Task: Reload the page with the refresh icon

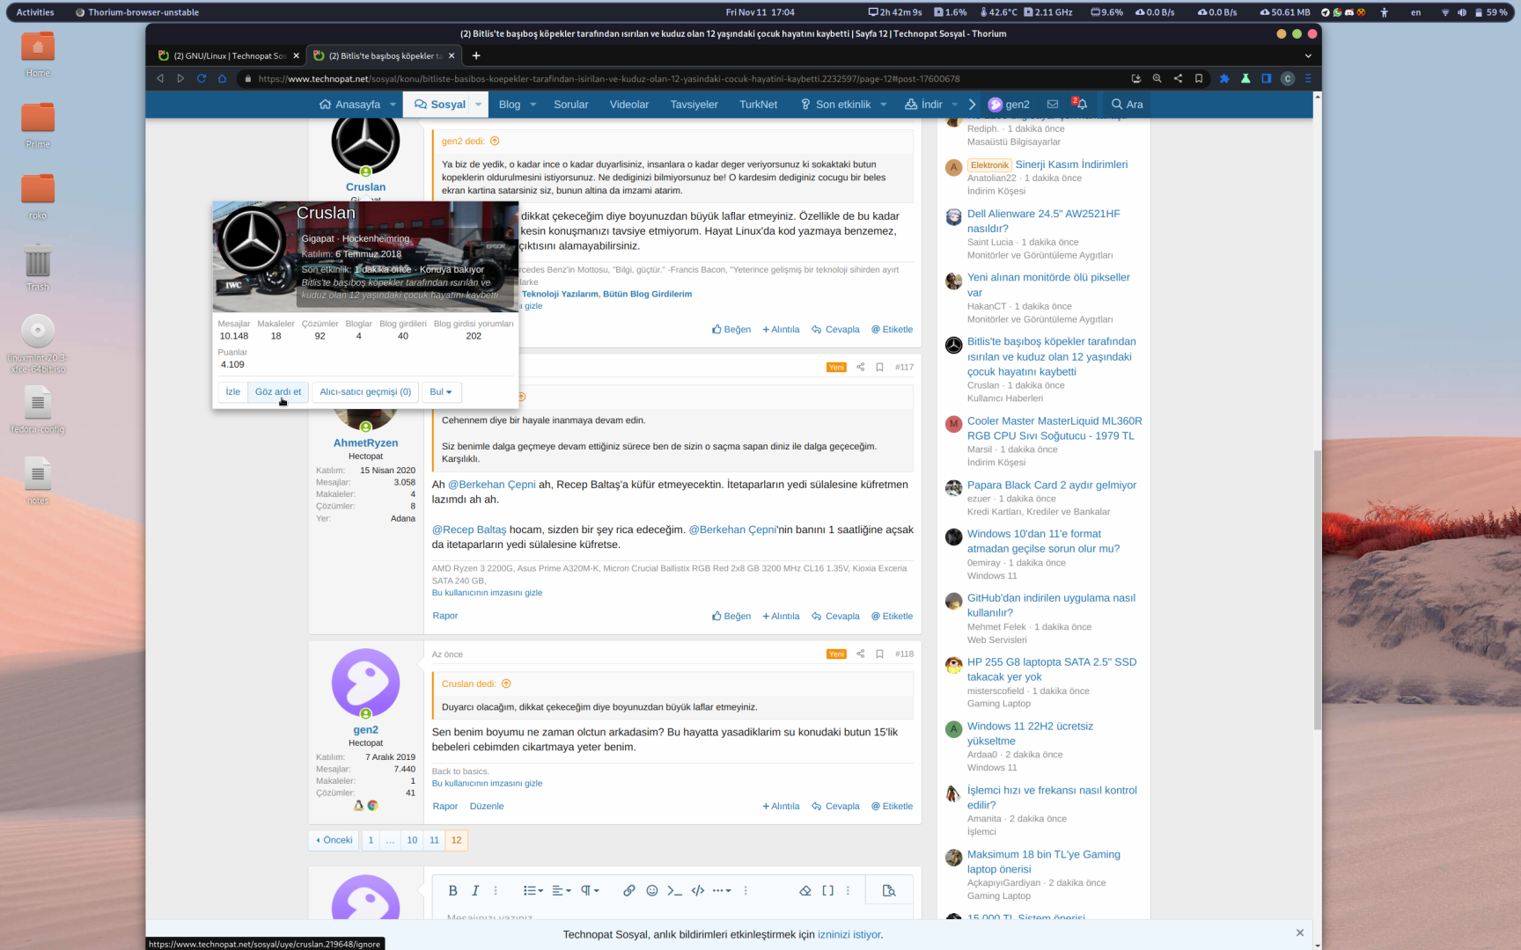Action: click(x=202, y=78)
